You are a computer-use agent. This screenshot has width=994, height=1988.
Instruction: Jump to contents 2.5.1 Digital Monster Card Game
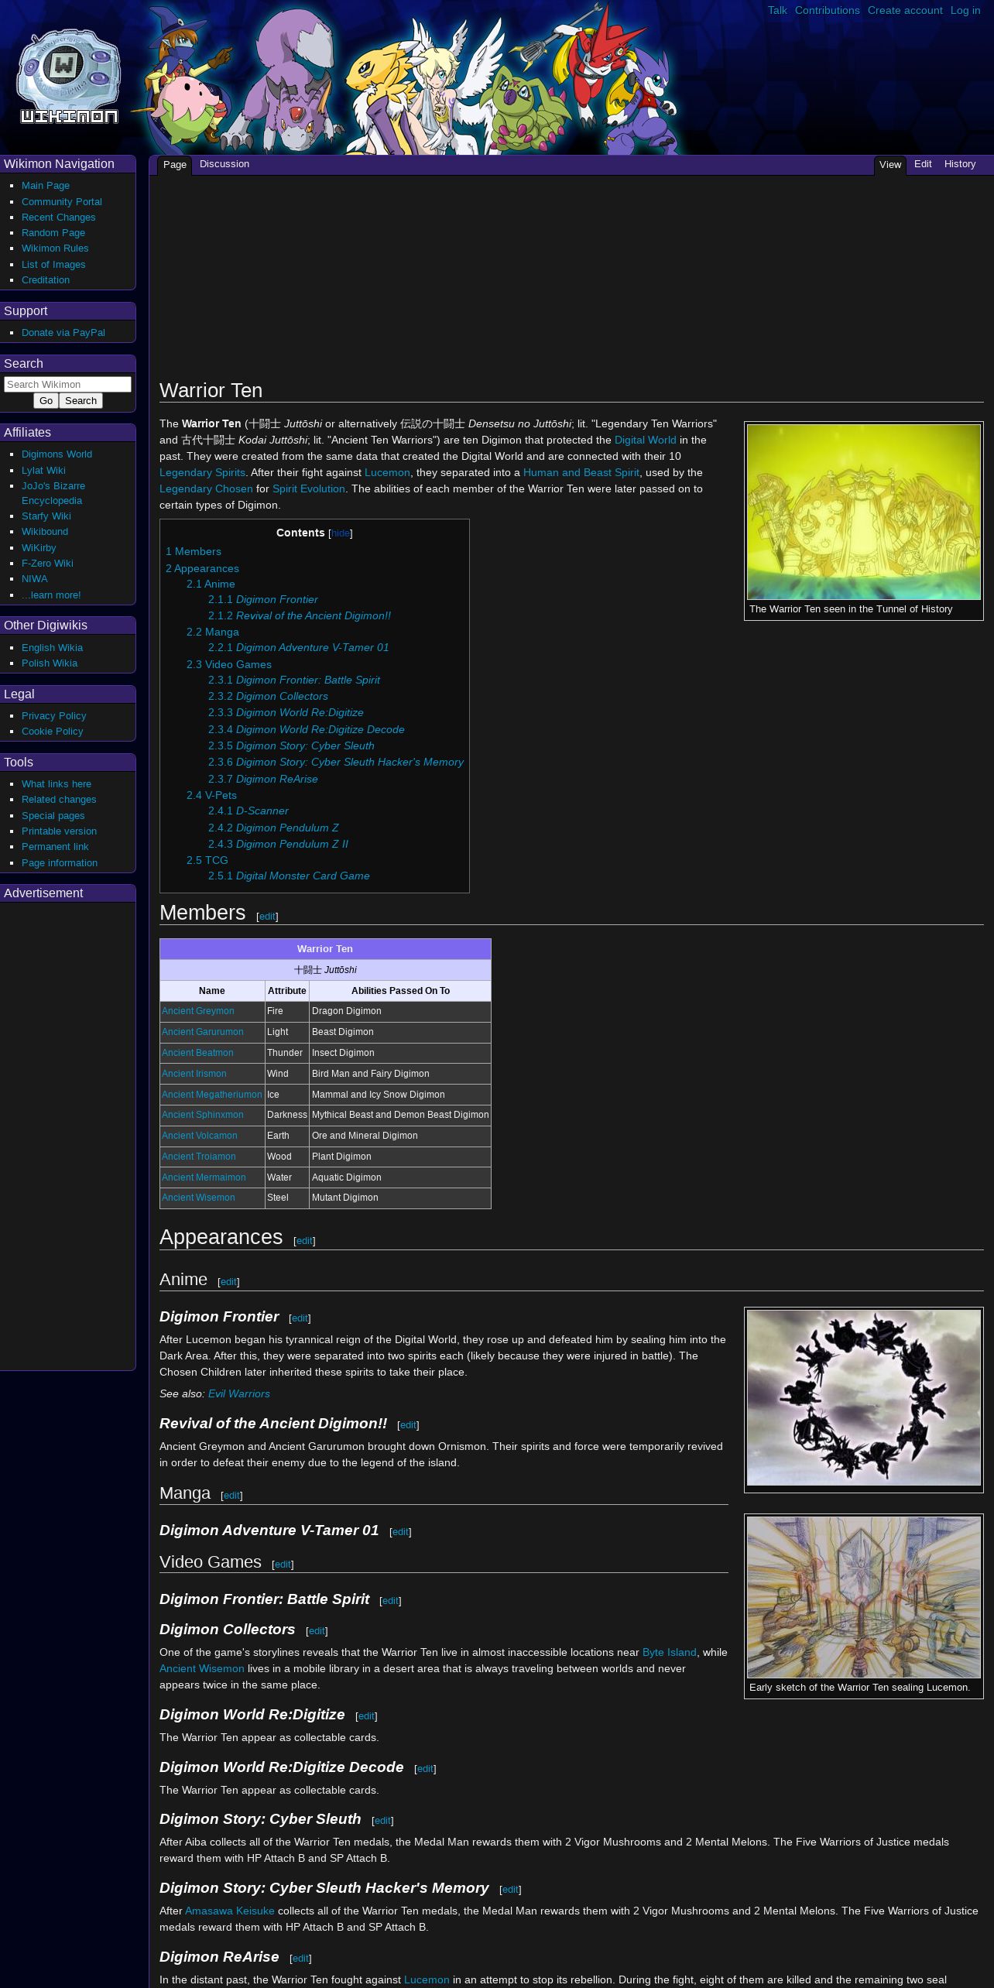[x=289, y=876]
